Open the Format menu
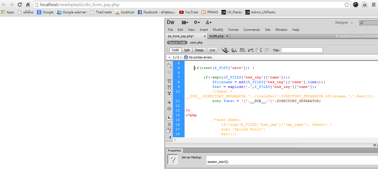Viewport: 378px width, 169px height. pyautogui.click(x=233, y=30)
